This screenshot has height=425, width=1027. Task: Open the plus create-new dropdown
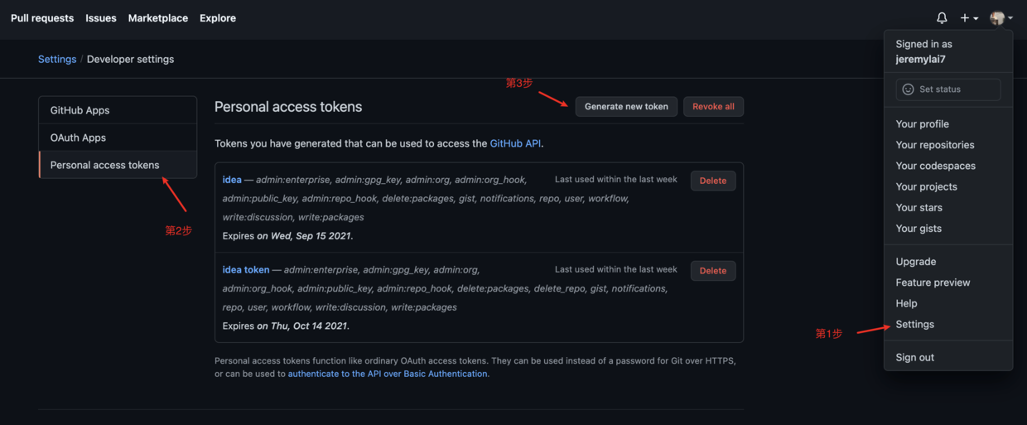point(969,18)
